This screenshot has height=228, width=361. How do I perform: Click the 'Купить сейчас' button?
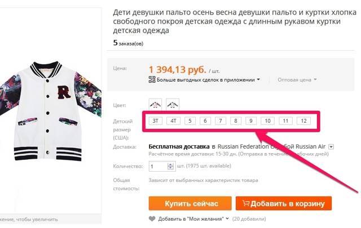[190, 203]
